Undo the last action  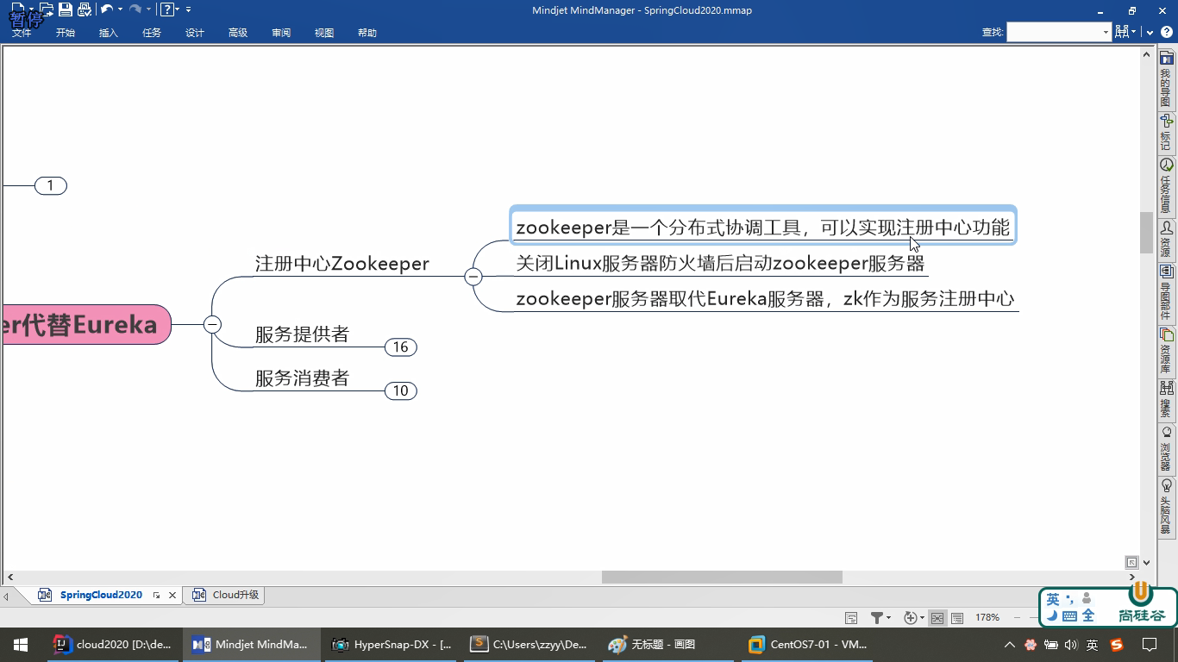coord(107,9)
